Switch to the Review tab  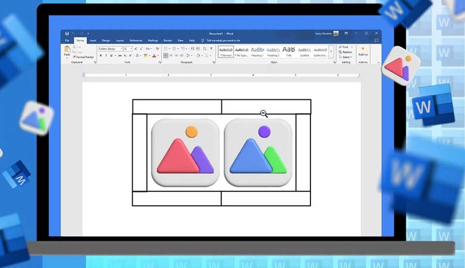(x=168, y=41)
